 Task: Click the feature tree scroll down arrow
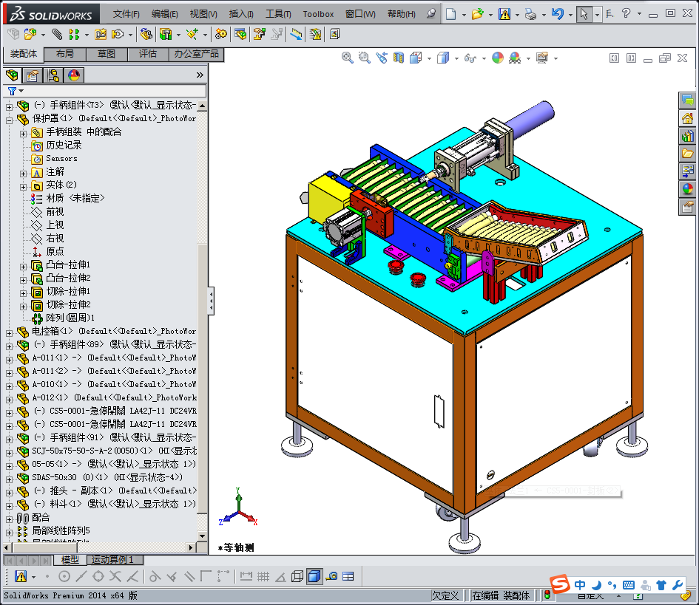(202, 536)
